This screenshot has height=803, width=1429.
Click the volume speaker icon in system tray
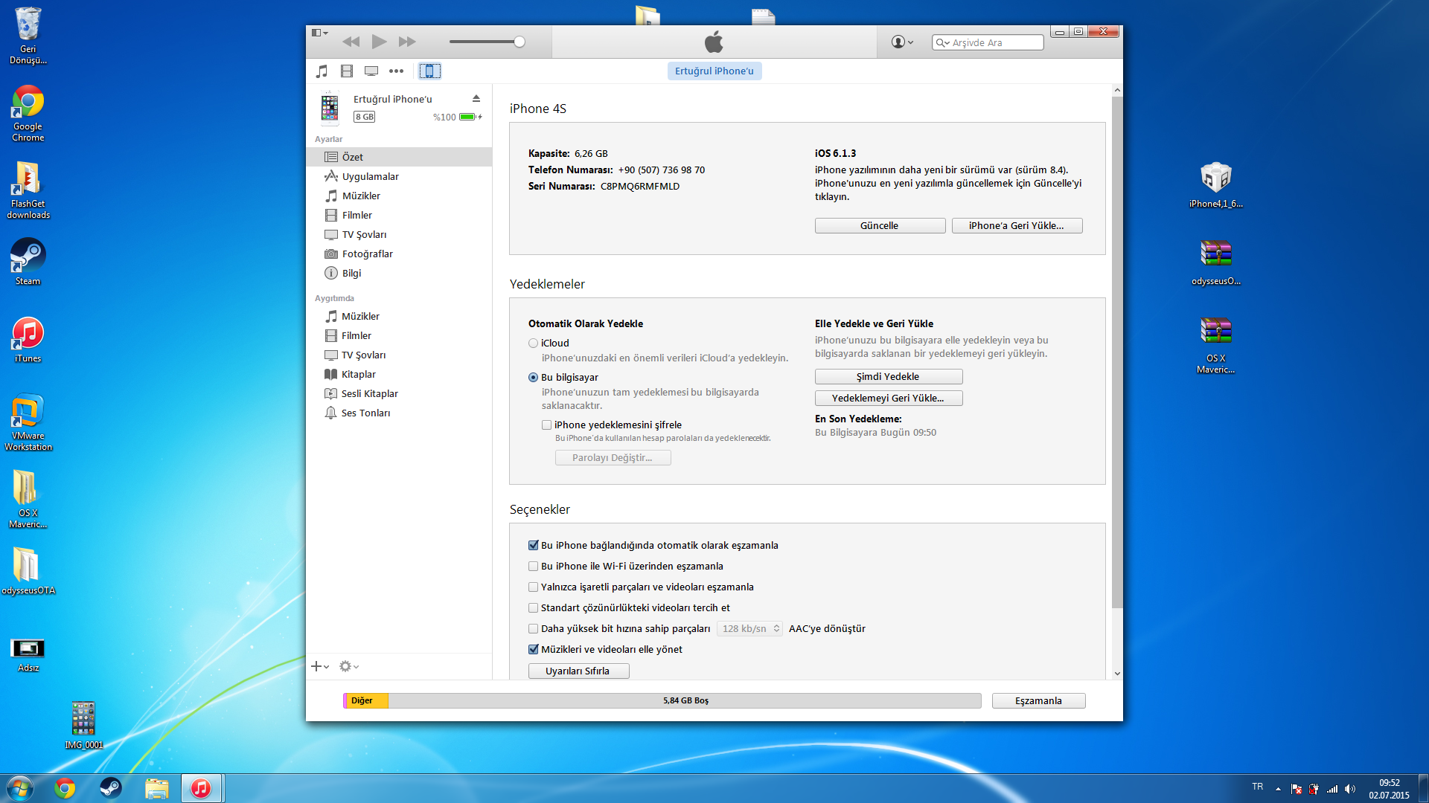tap(1350, 790)
